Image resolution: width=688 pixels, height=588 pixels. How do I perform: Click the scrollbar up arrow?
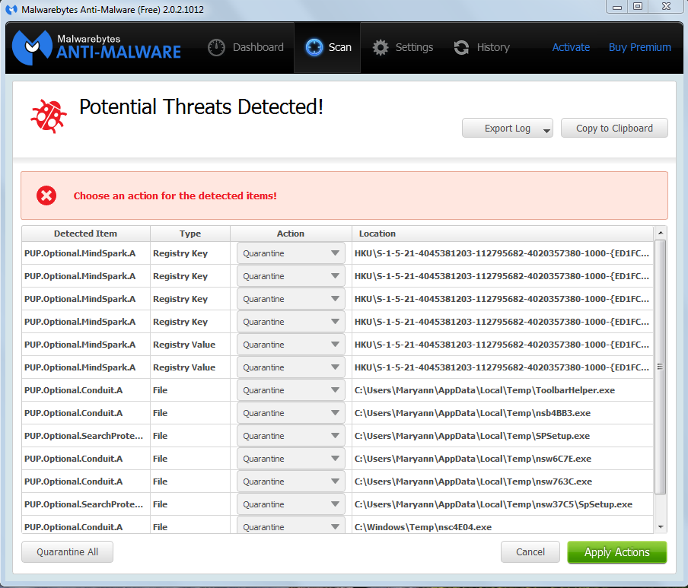coord(661,233)
